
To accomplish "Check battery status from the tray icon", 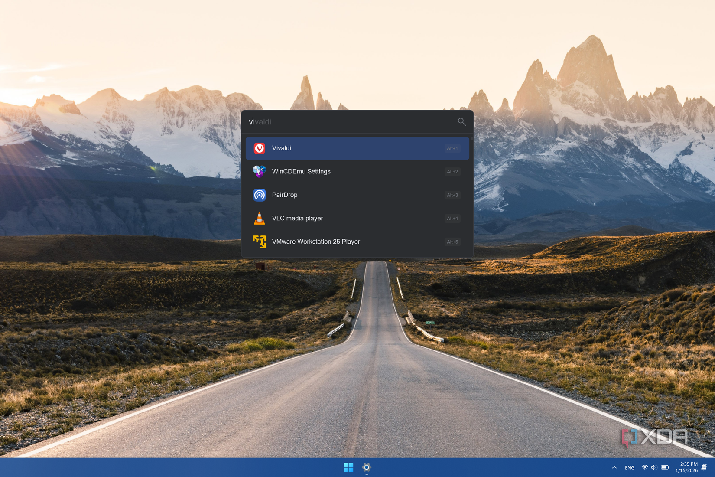I will (x=665, y=467).
